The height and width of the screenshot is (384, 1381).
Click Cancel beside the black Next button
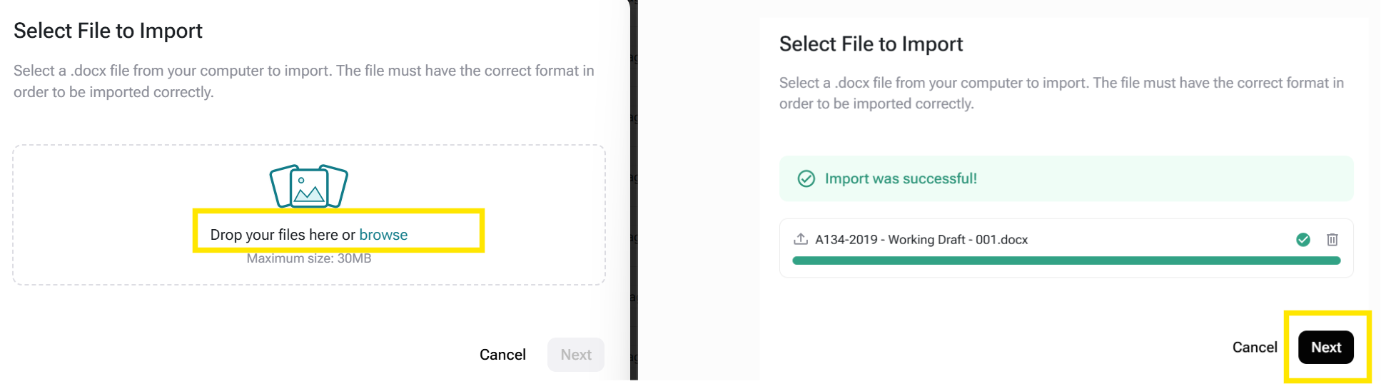click(x=1255, y=348)
